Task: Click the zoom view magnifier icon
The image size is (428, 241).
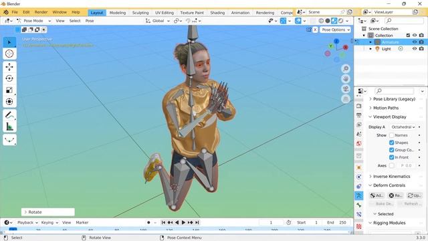Action: point(346,68)
